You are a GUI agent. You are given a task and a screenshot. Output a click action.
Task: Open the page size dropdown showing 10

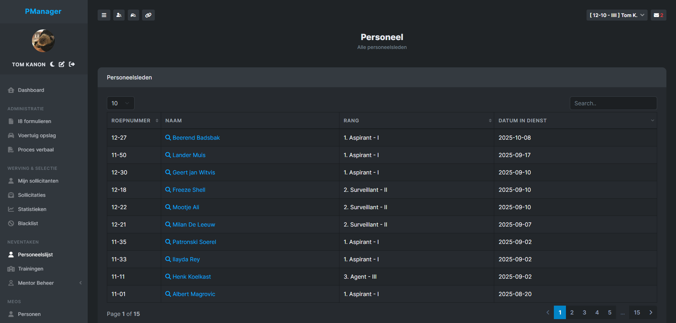click(x=120, y=103)
